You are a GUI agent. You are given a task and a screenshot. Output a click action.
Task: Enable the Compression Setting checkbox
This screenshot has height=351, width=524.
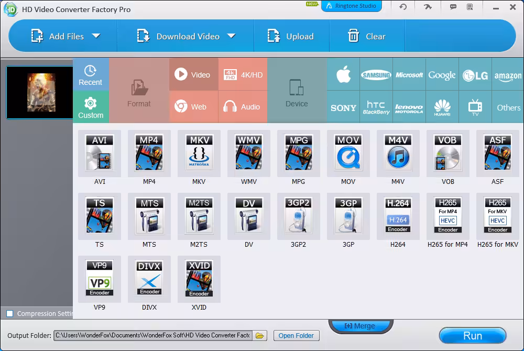(9, 313)
